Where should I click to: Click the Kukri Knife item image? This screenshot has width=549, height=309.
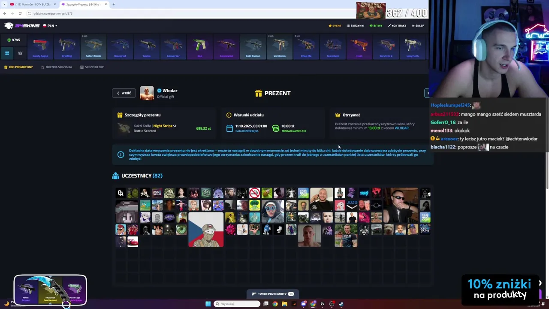pyautogui.click(x=124, y=128)
